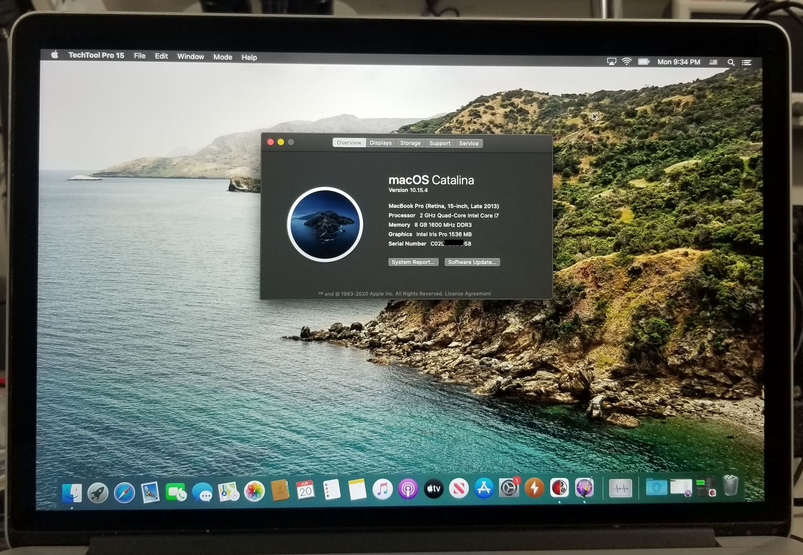The height and width of the screenshot is (555, 803).
Task: Open Wi-Fi status menu
Action: (626, 62)
